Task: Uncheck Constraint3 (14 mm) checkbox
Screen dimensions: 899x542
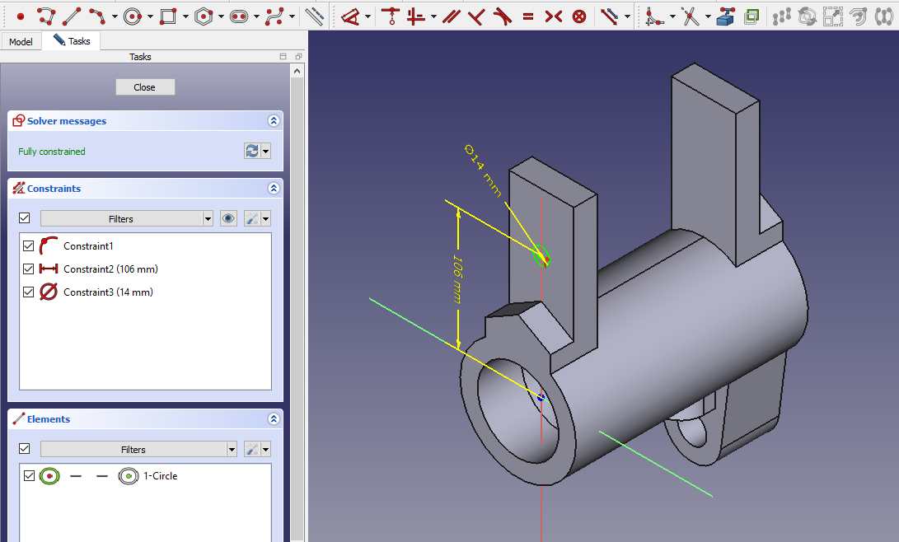Action: (30, 292)
